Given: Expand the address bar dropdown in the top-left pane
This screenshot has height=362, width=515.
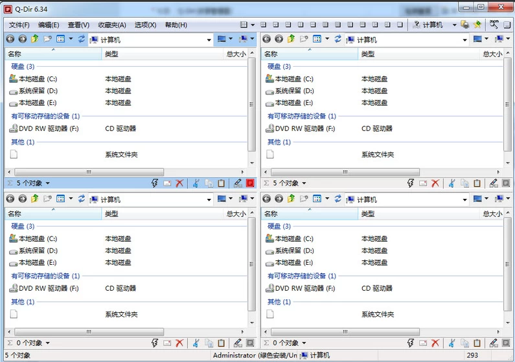Looking at the screenshot, I should pos(209,40).
